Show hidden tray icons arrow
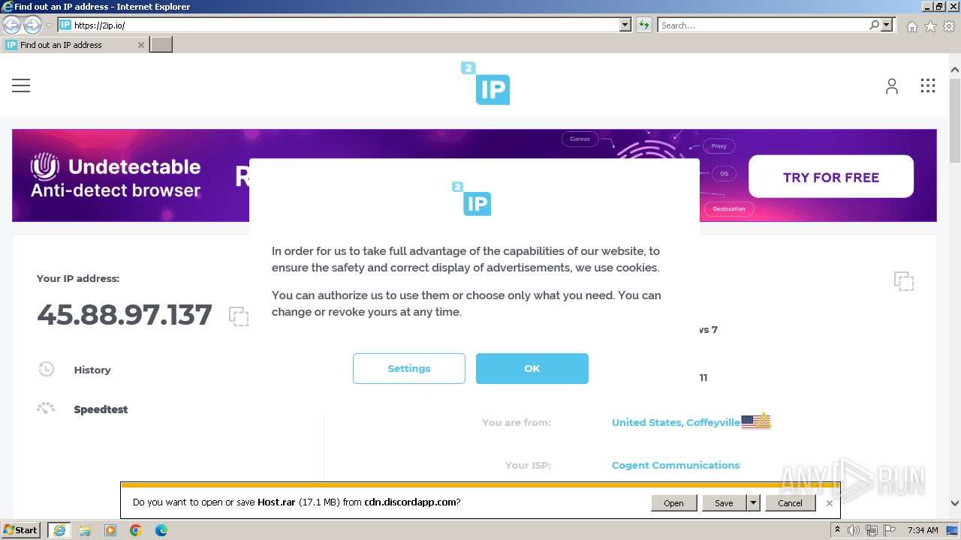The height and width of the screenshot is (540, 961). coord(837,530)
